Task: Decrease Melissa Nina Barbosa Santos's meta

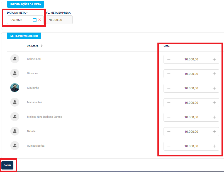Action: 169,117
